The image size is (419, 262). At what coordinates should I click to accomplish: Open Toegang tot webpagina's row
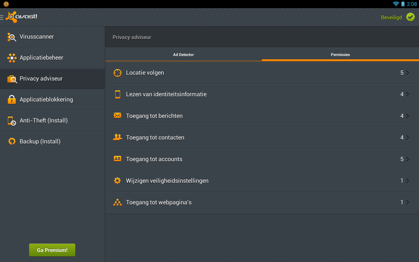[262, 202]
